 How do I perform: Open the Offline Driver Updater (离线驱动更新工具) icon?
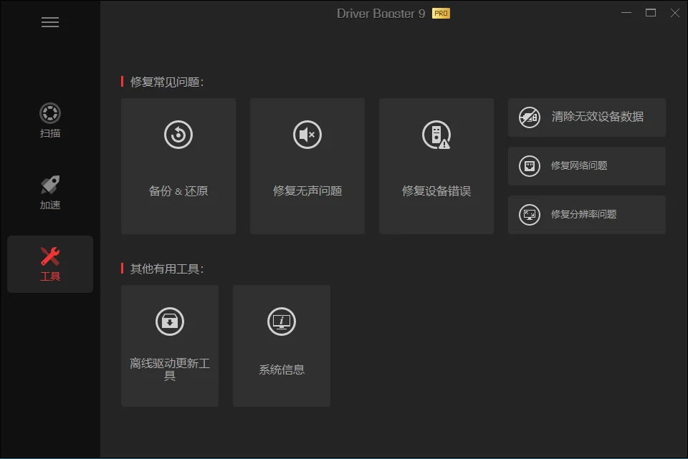[169, 322]
